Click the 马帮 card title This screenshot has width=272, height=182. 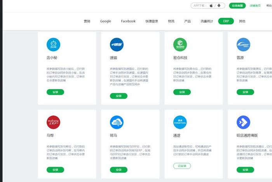click(50, 135)
